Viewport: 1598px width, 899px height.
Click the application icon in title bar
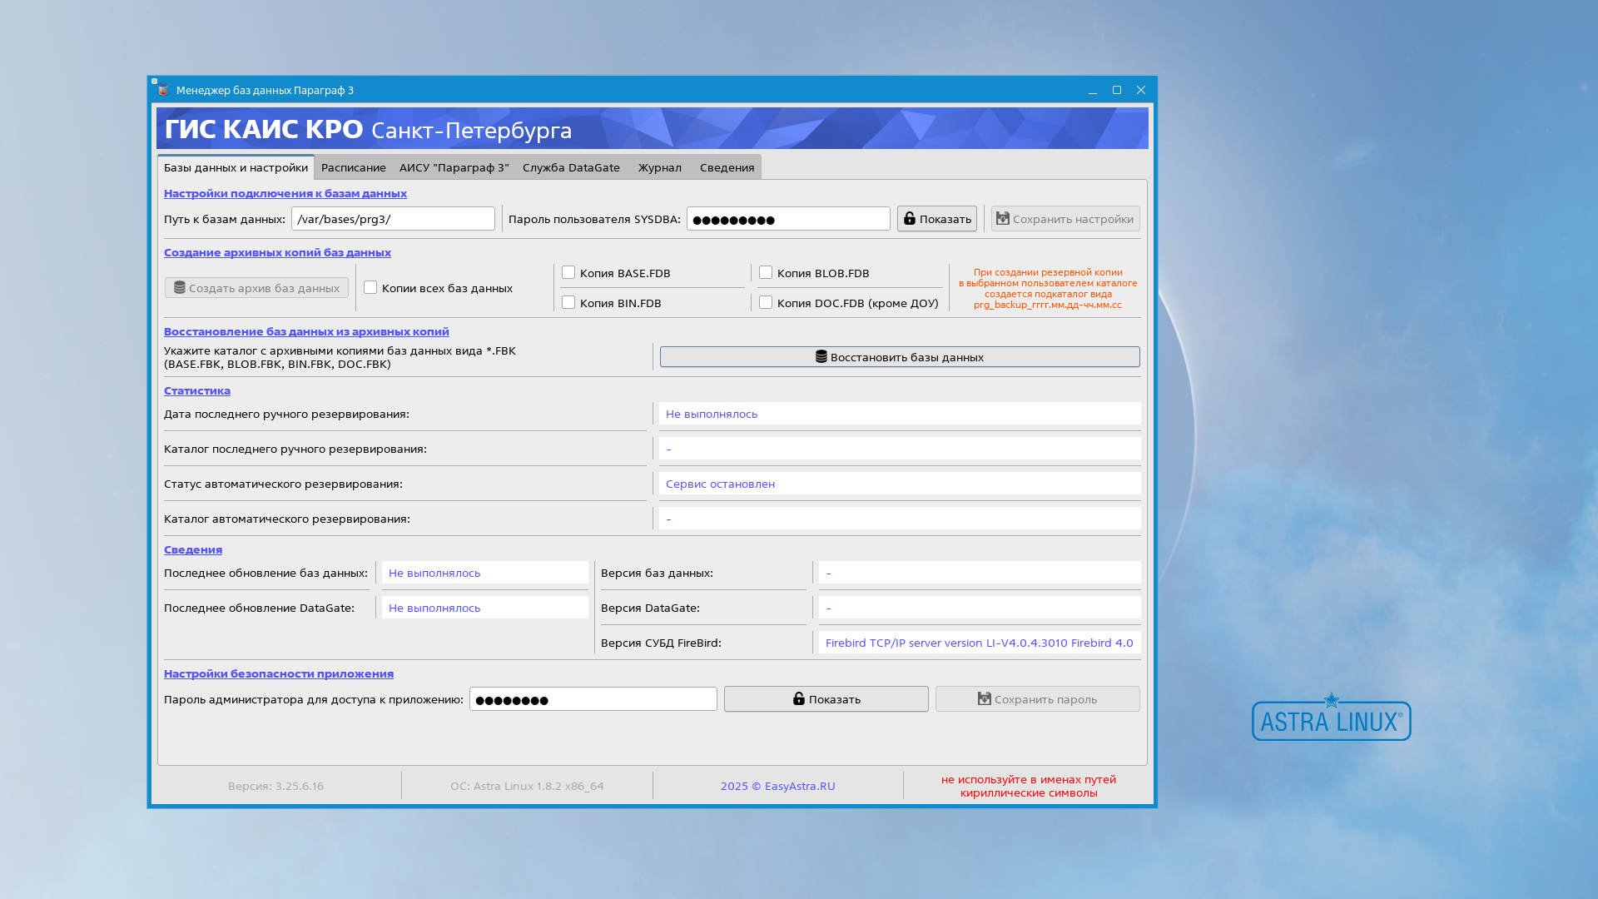[x=163, y=90]
